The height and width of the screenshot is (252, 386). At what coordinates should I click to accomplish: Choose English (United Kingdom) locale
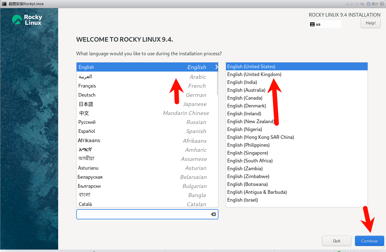297,74
